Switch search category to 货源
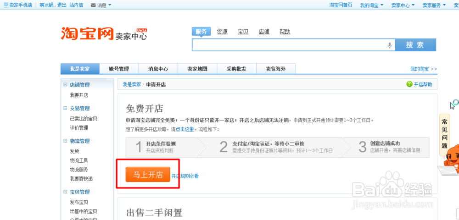This screenshot has width=459, height=220. coord(222,32)
